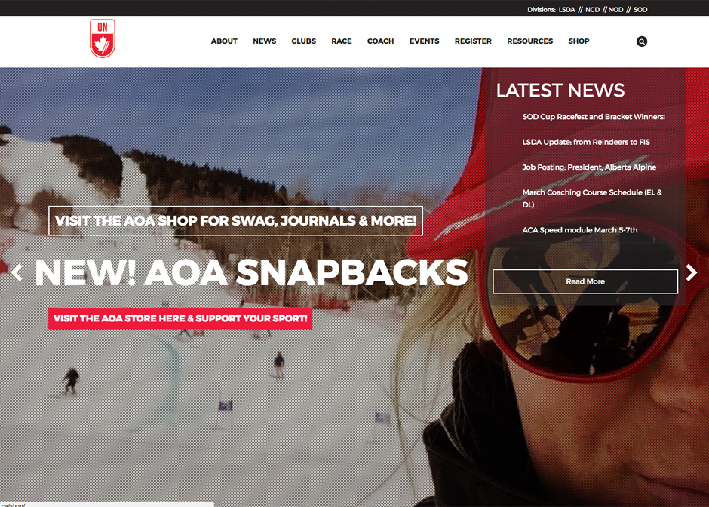Open the RACE navigation item
709x507 pixels.
(342, 41)
